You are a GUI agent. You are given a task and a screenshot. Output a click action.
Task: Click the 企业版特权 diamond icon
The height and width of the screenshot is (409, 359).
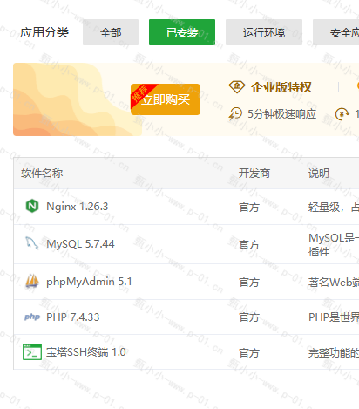pyautogui.click(x=237, y=87)
